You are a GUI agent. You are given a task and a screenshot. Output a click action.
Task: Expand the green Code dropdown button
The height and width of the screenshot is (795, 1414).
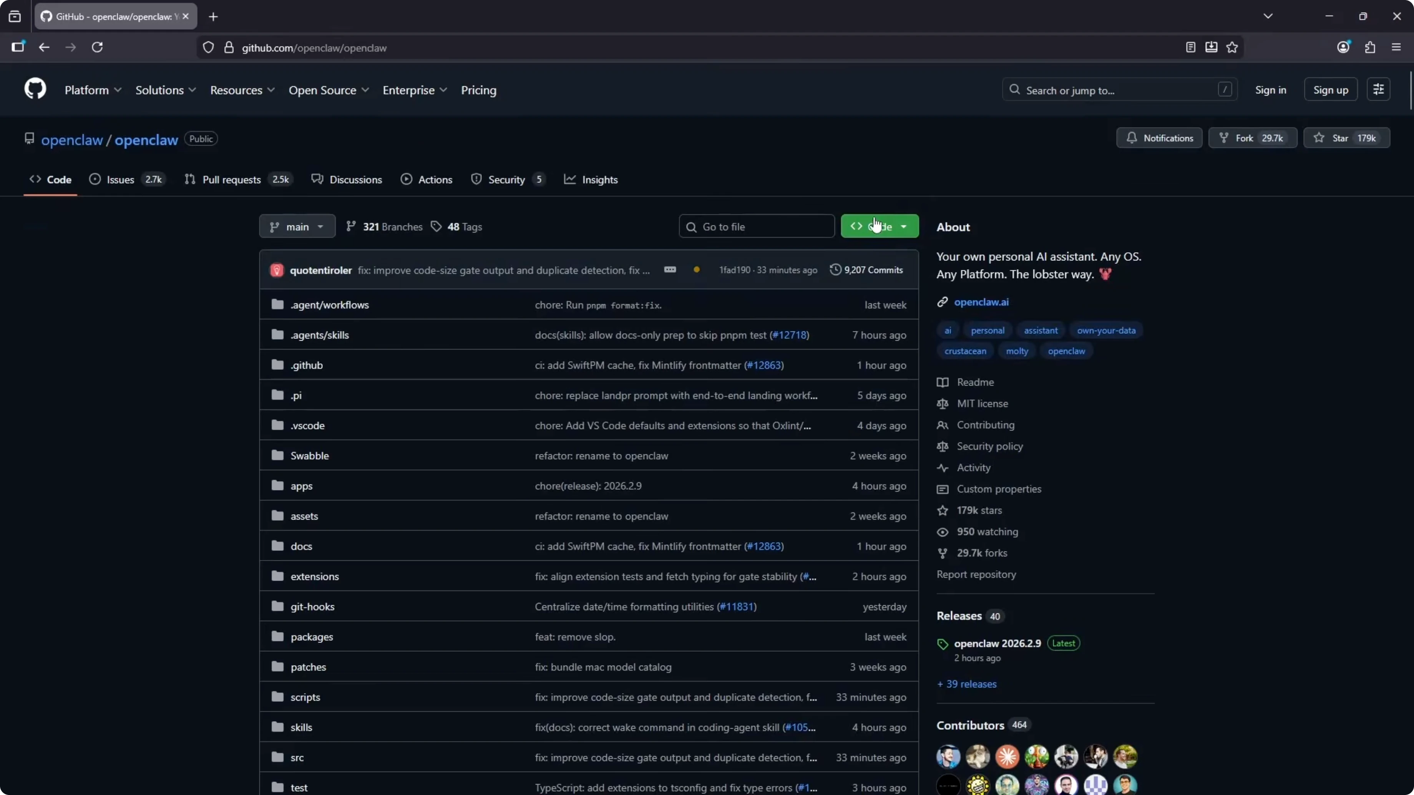[880, 226]
